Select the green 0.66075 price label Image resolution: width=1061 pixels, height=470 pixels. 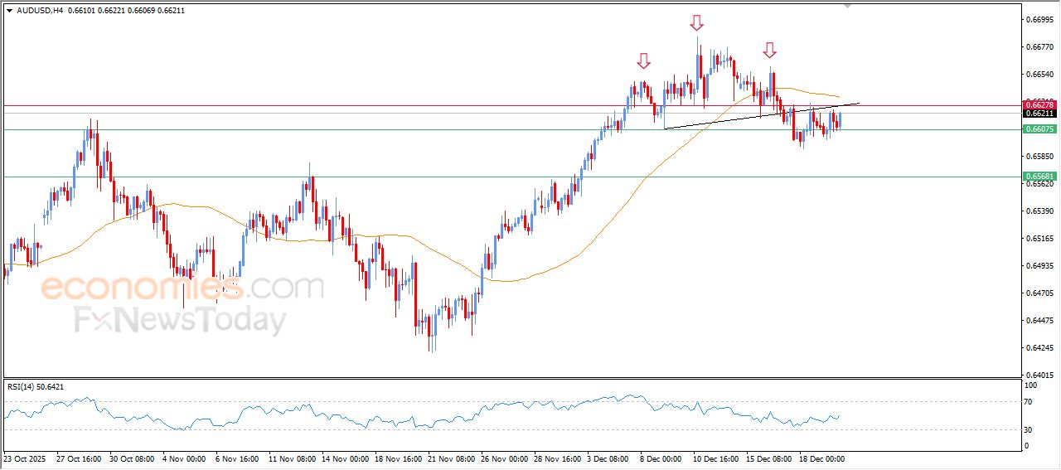pyautogui.click(x=1039, y=129)
